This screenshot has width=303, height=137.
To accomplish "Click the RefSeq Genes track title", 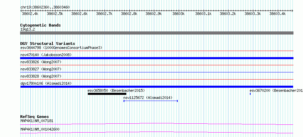I will (x=34, y=117).
